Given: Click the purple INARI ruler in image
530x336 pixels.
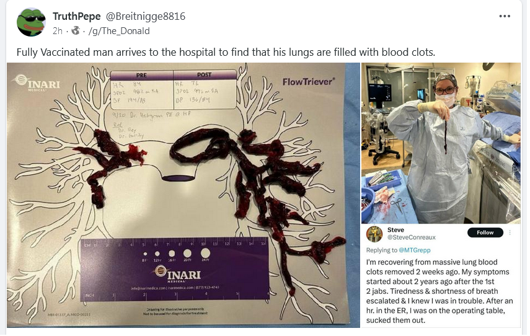Looking at the screenshot, I should point(174,270).
